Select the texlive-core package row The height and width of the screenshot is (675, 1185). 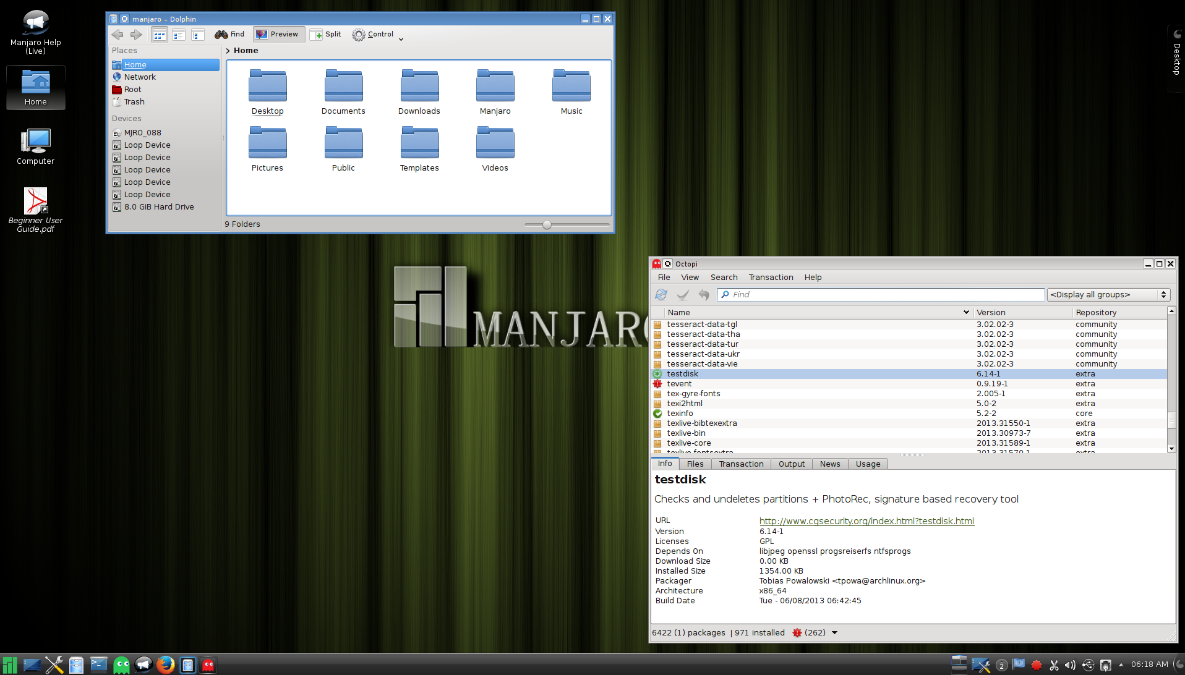[909, 443]
